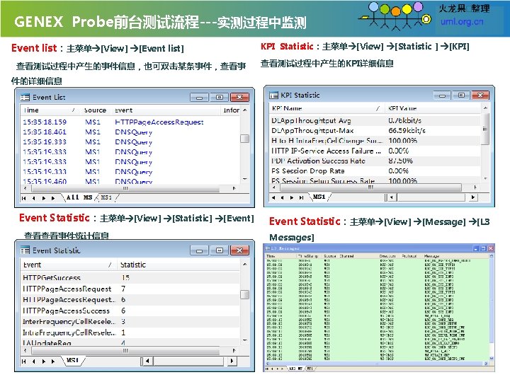Select the MS1 tab in KPI Statistic window

[x=319, y=197]
